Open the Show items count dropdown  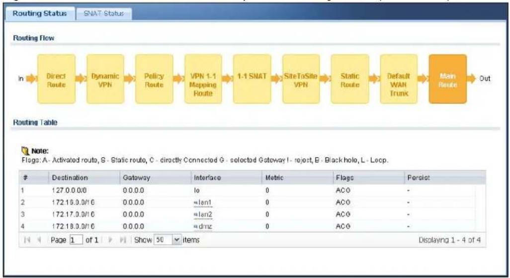(176, 240)
